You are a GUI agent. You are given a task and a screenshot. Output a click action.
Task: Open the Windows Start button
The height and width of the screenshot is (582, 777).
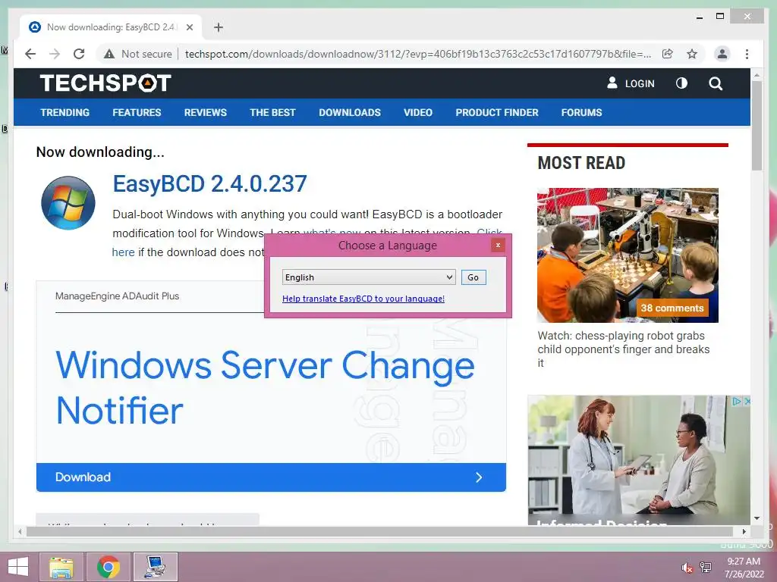18,567
